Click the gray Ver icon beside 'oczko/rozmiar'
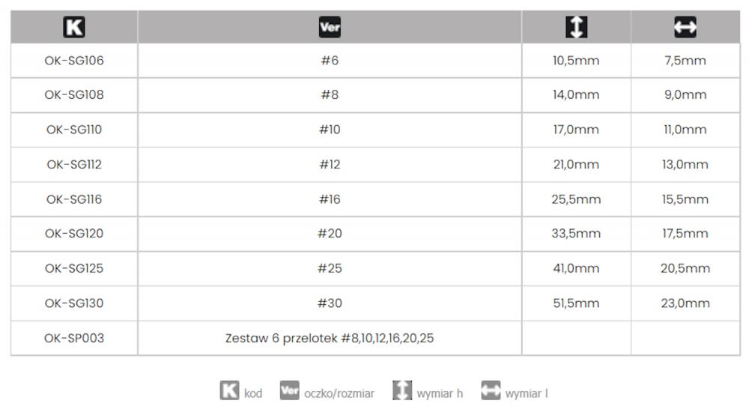This screenshot has height=412, width=749. [x=289, y=390]
